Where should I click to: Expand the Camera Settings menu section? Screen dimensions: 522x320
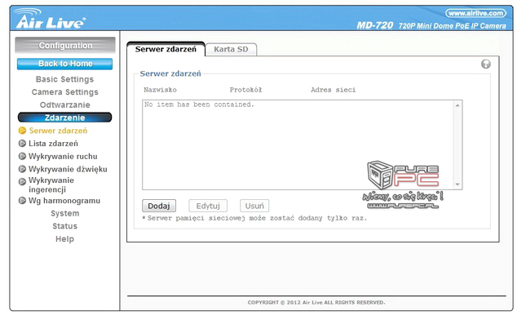(x=65, y=92)
